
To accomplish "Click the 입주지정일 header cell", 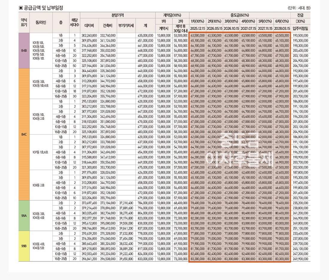I will 300,28.
